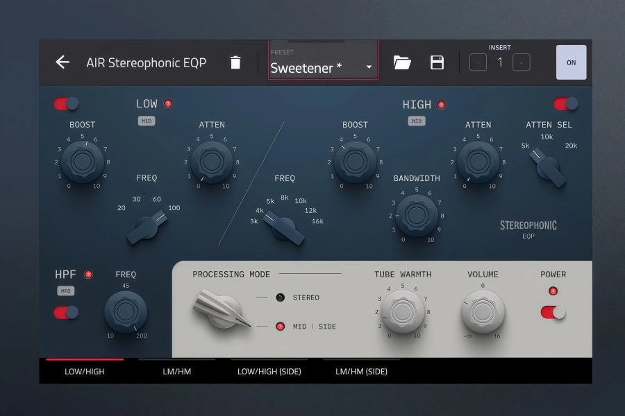625x416 pixels.
Task: Switch to the LM/HM (SIDE) tab
Action: (x=361, y=371)
